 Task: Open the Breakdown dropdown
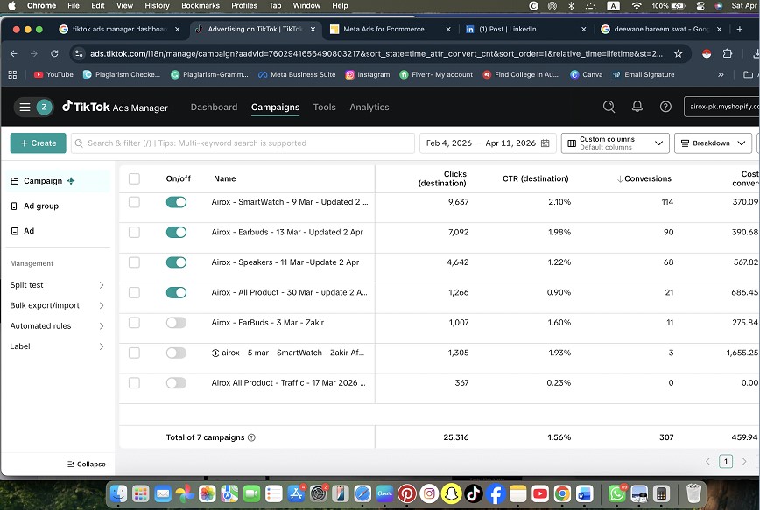713,143
